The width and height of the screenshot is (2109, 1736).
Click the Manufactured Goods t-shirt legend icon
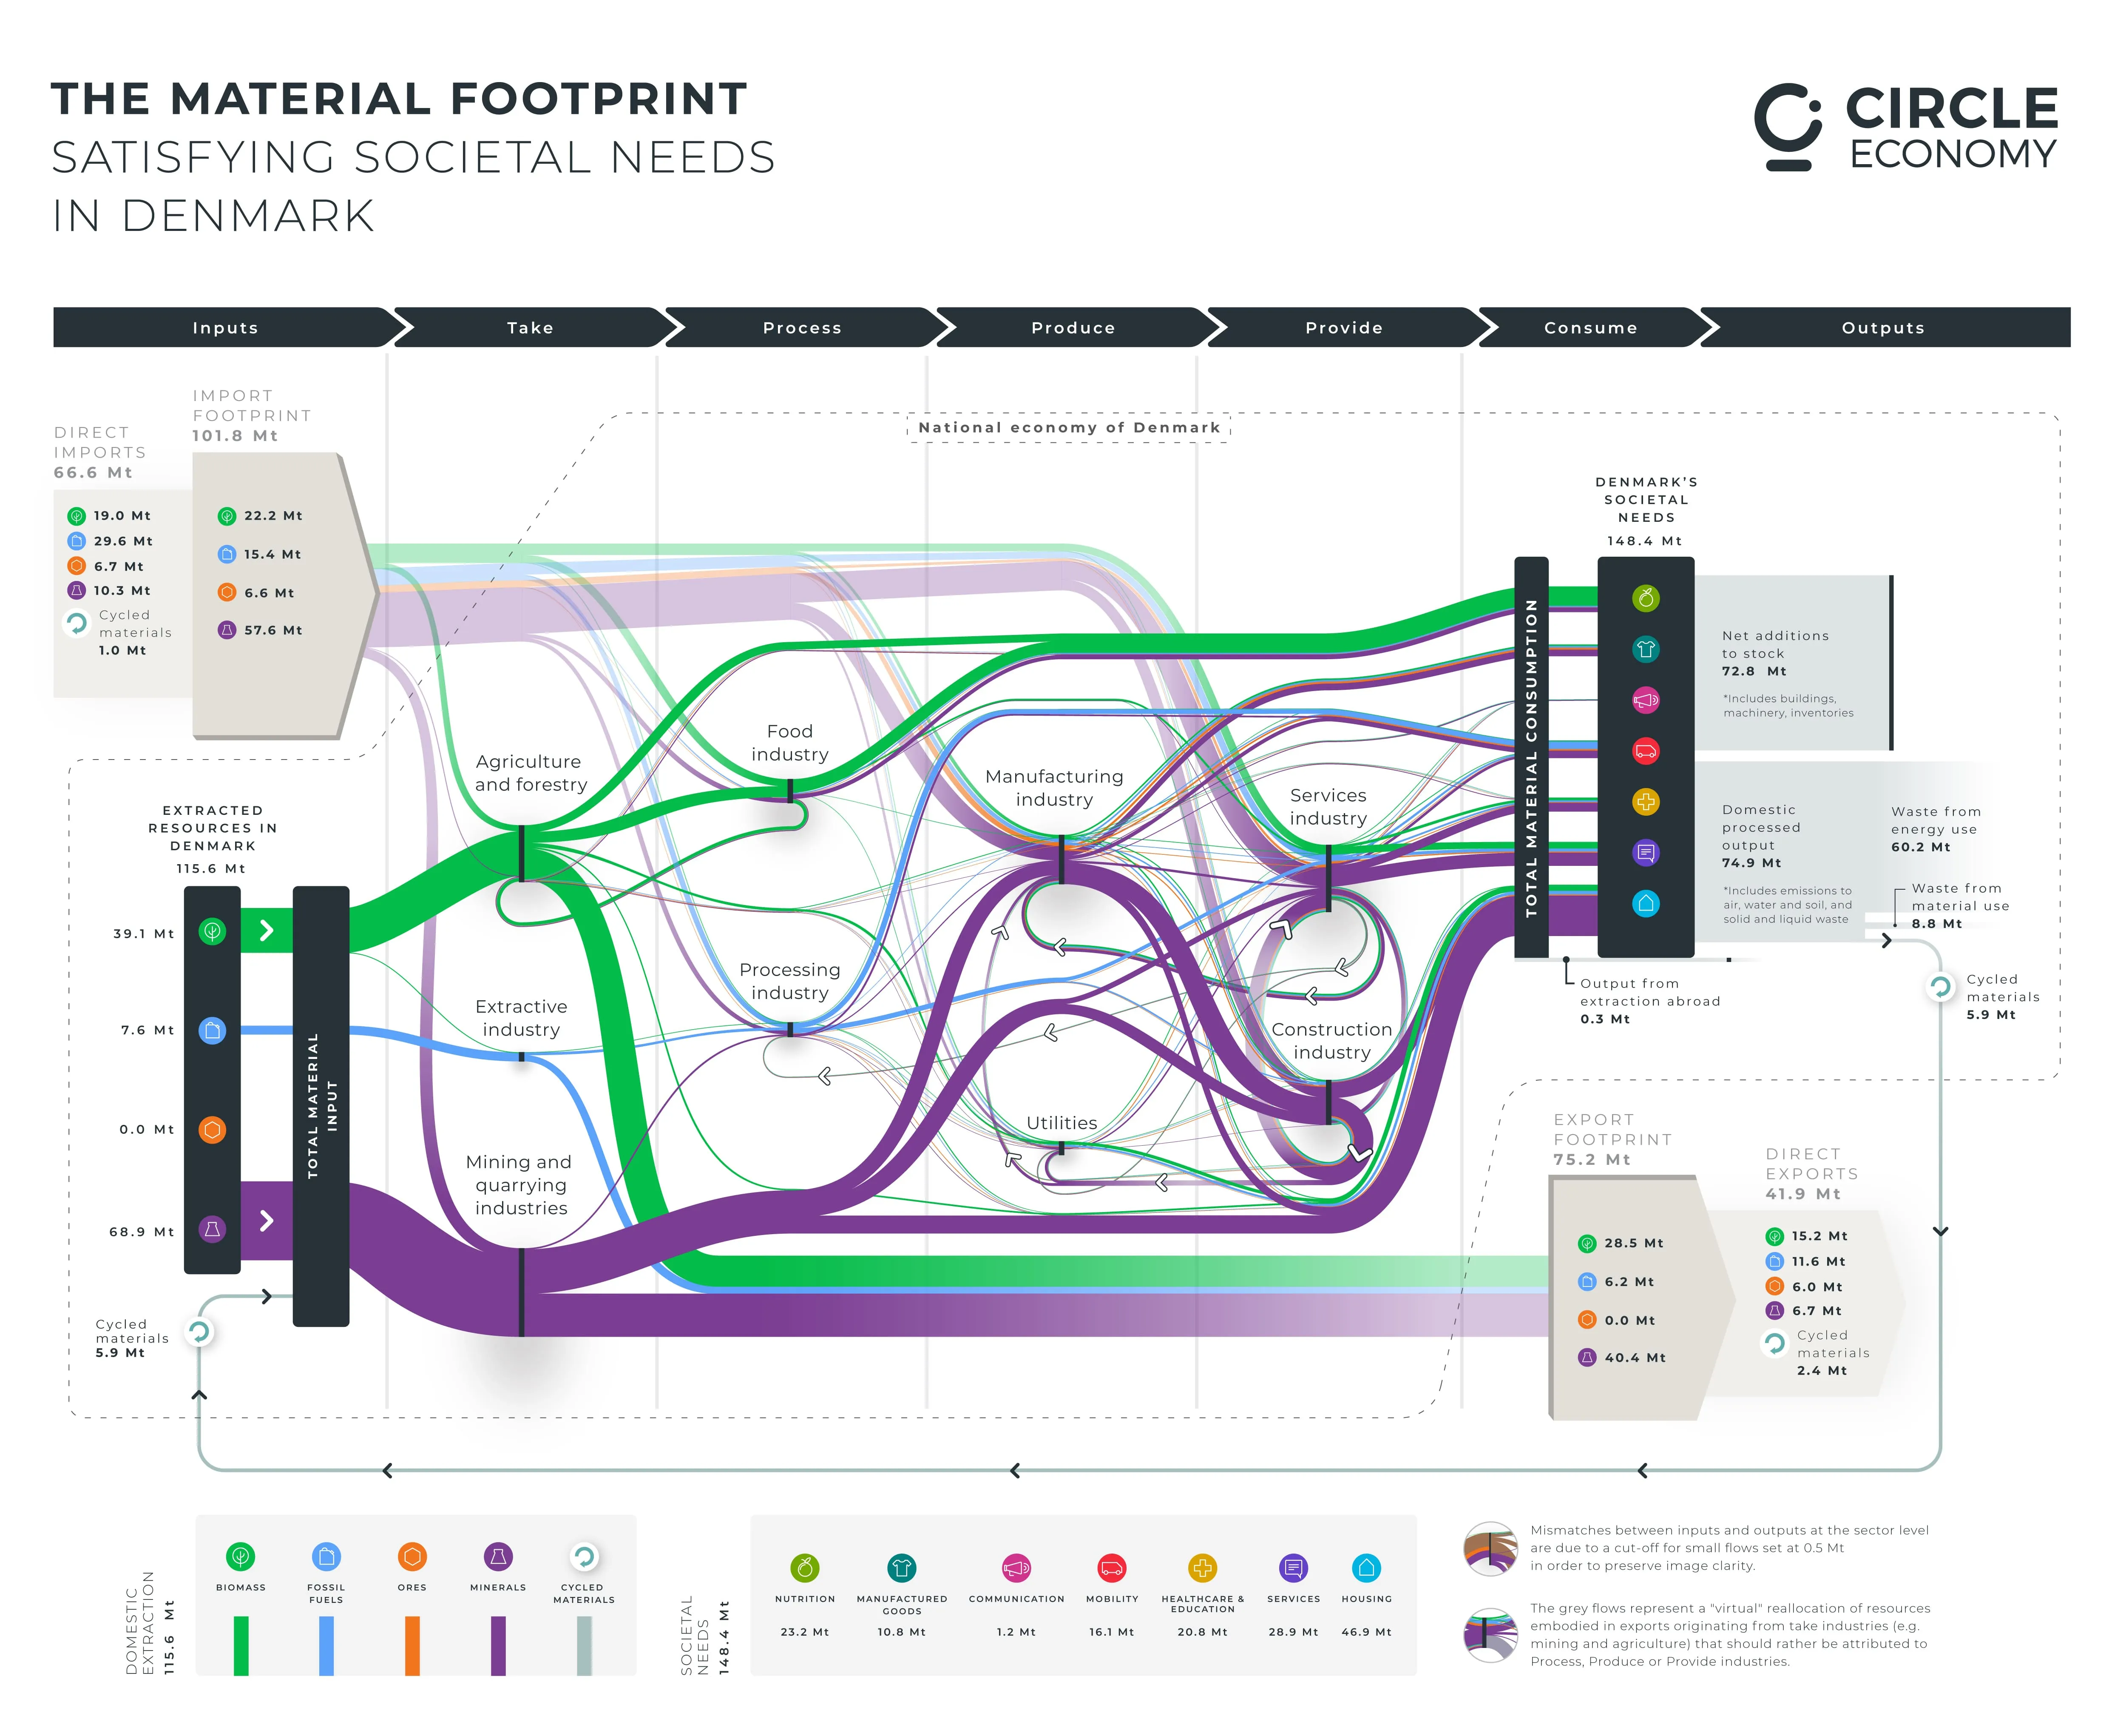point(902,1568)
